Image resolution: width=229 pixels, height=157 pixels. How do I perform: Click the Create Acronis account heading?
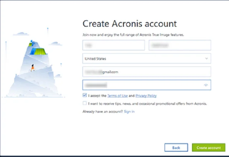pyautogui.click(x=130, y=24)
